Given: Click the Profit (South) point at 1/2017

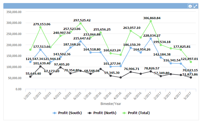Looking at the screenshot, I should 151,39.
